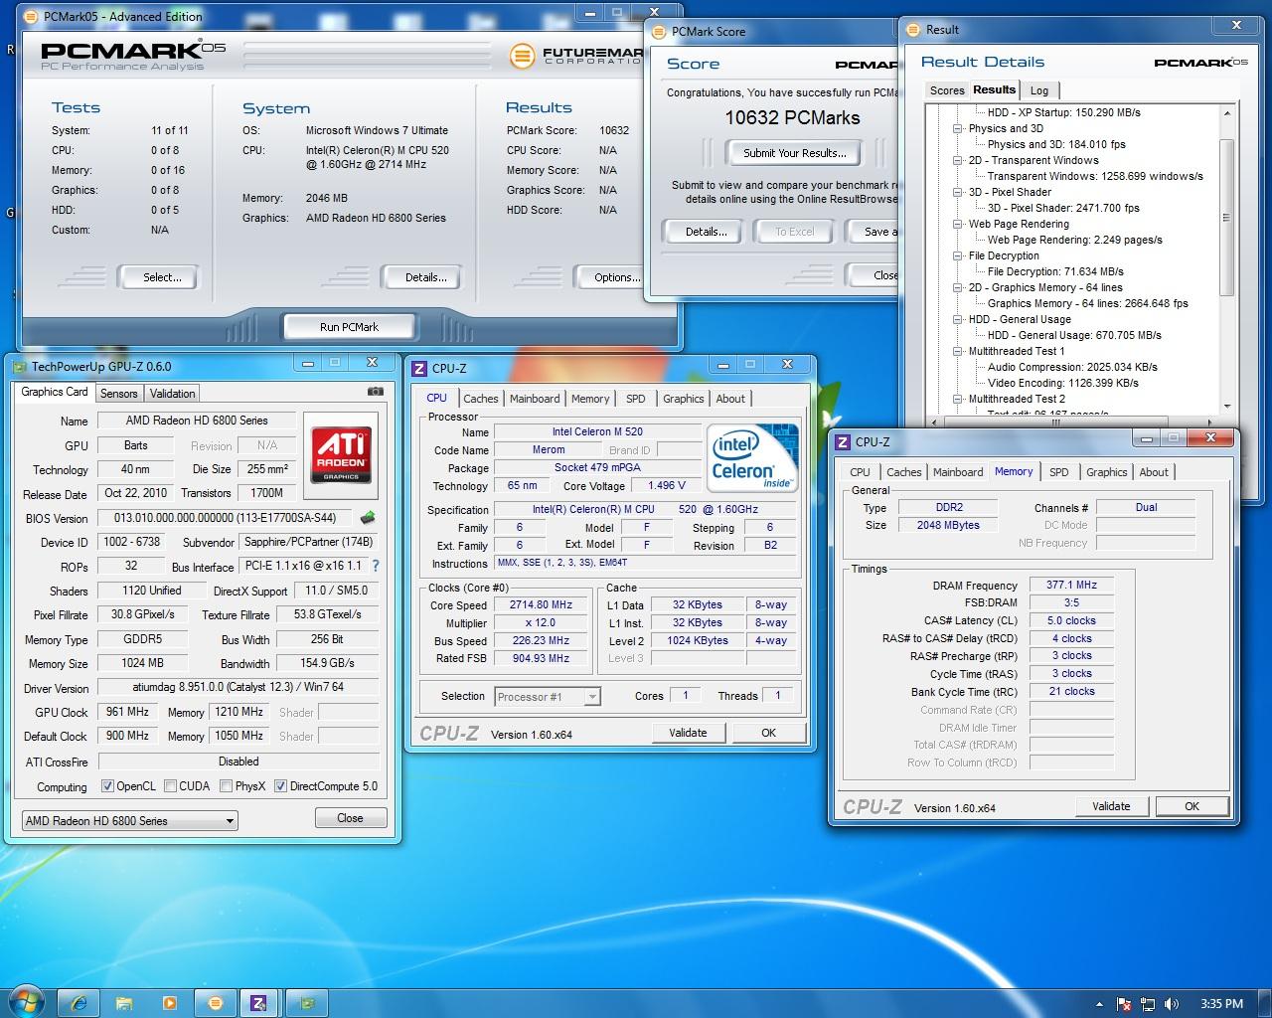Screen dimensions: 1272x1018
Task: Open the Processor #1 selection dropdown
Action: pyautogui.click(x=548, y=697)
